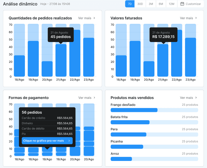Click the Batata frita progress bar
The height and width of the screenshot is (168, 207).
click(x=154, y=122)
